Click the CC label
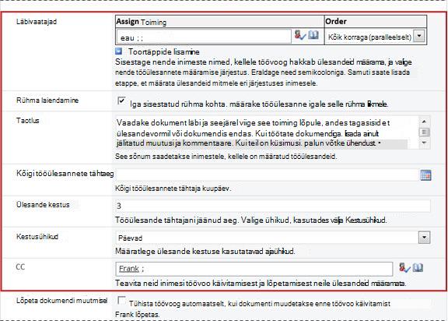This screenshot has width=448, height=321. coord(20,267)
